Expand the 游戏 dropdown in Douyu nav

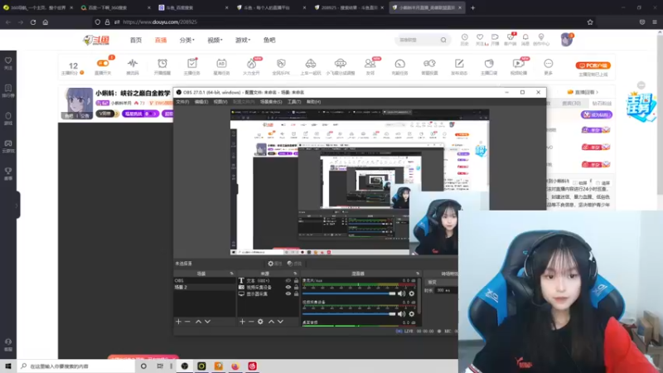(x=243, y=40)
